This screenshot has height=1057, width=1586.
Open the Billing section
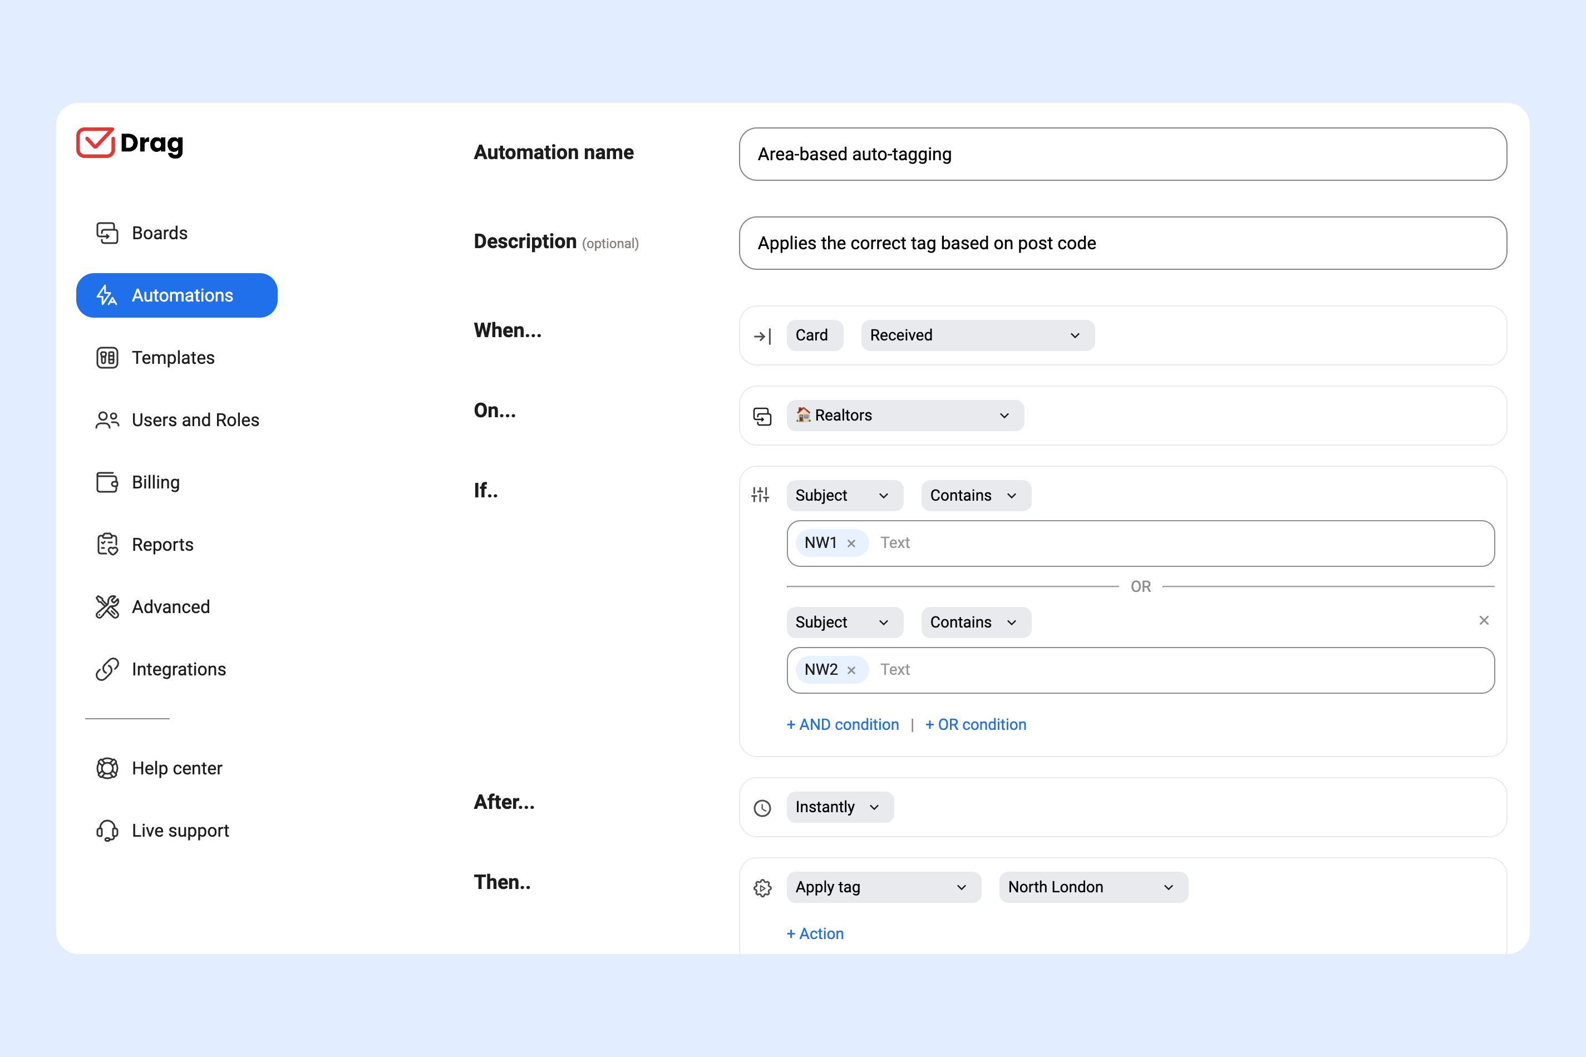(156, 483)
